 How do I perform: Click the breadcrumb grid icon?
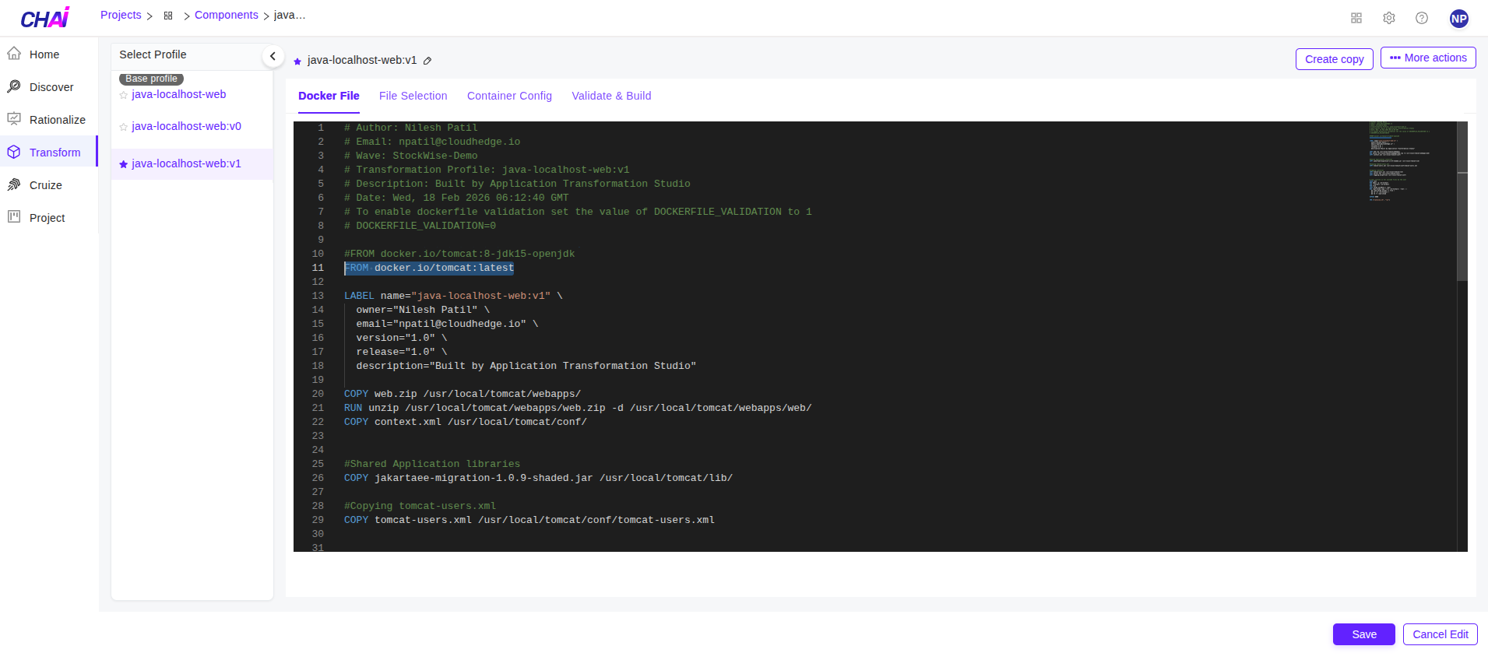pos(168,16)
